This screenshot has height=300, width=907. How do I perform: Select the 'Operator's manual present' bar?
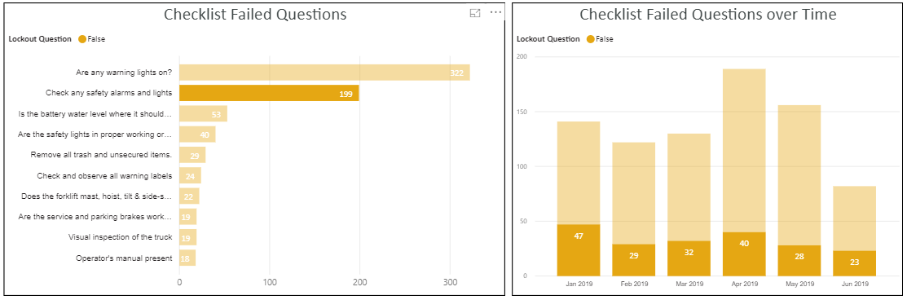(x=187, y=258)
